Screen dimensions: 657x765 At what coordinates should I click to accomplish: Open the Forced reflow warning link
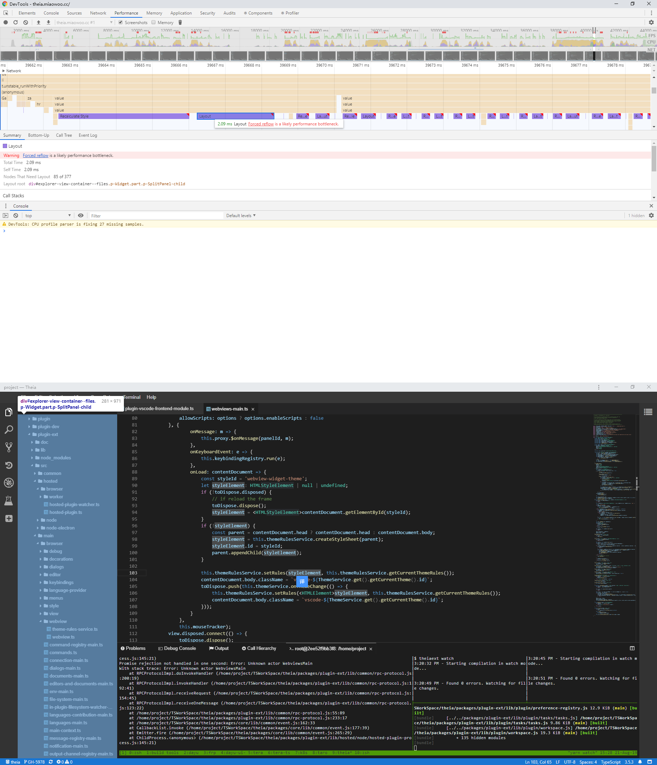point(35,155)
